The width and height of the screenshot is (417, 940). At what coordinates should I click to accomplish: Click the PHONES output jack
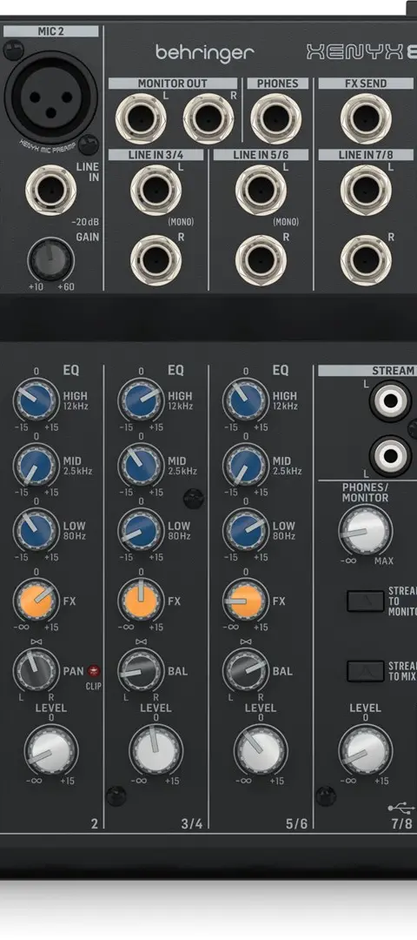pos(275,118)
